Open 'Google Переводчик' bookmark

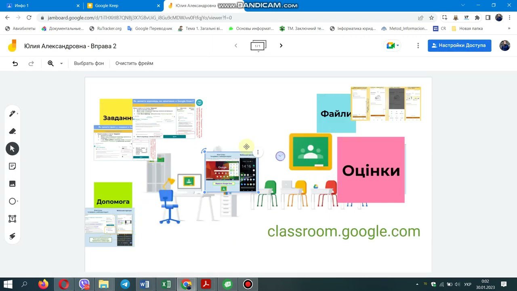click(x=150, y=29)
